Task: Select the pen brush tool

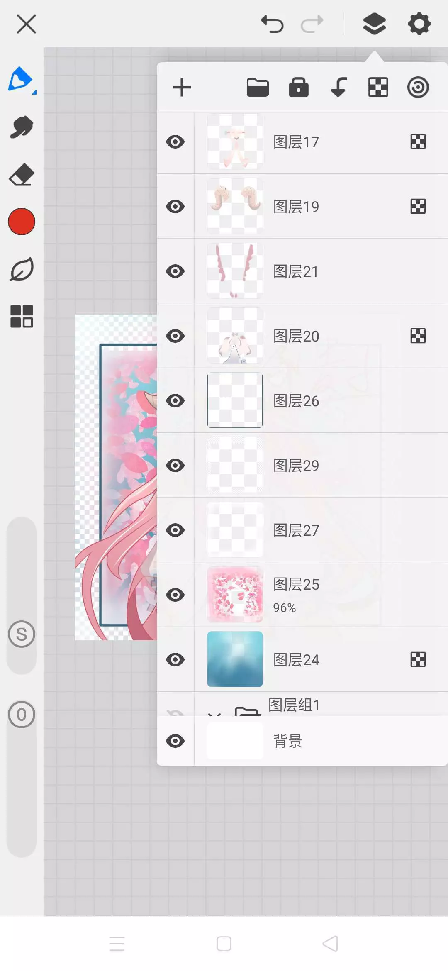Action: [x=22, y=79]
